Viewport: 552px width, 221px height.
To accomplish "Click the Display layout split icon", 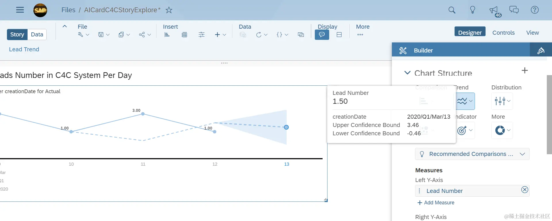I will click(x=339, y=35).
